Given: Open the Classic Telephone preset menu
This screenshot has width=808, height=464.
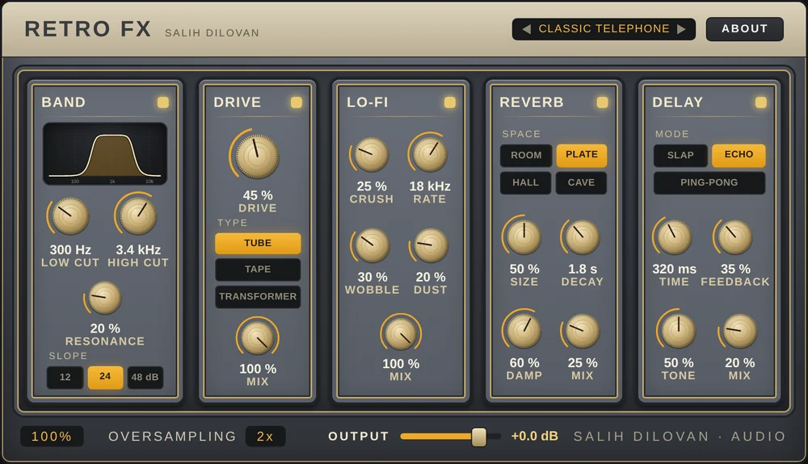Looking at the screenshot, I should [604, 29].
